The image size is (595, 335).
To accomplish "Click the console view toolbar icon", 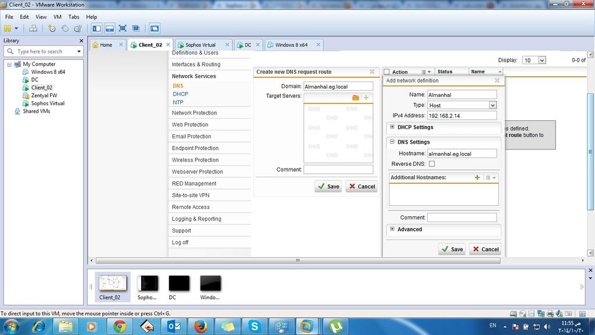I will [155, 28].
